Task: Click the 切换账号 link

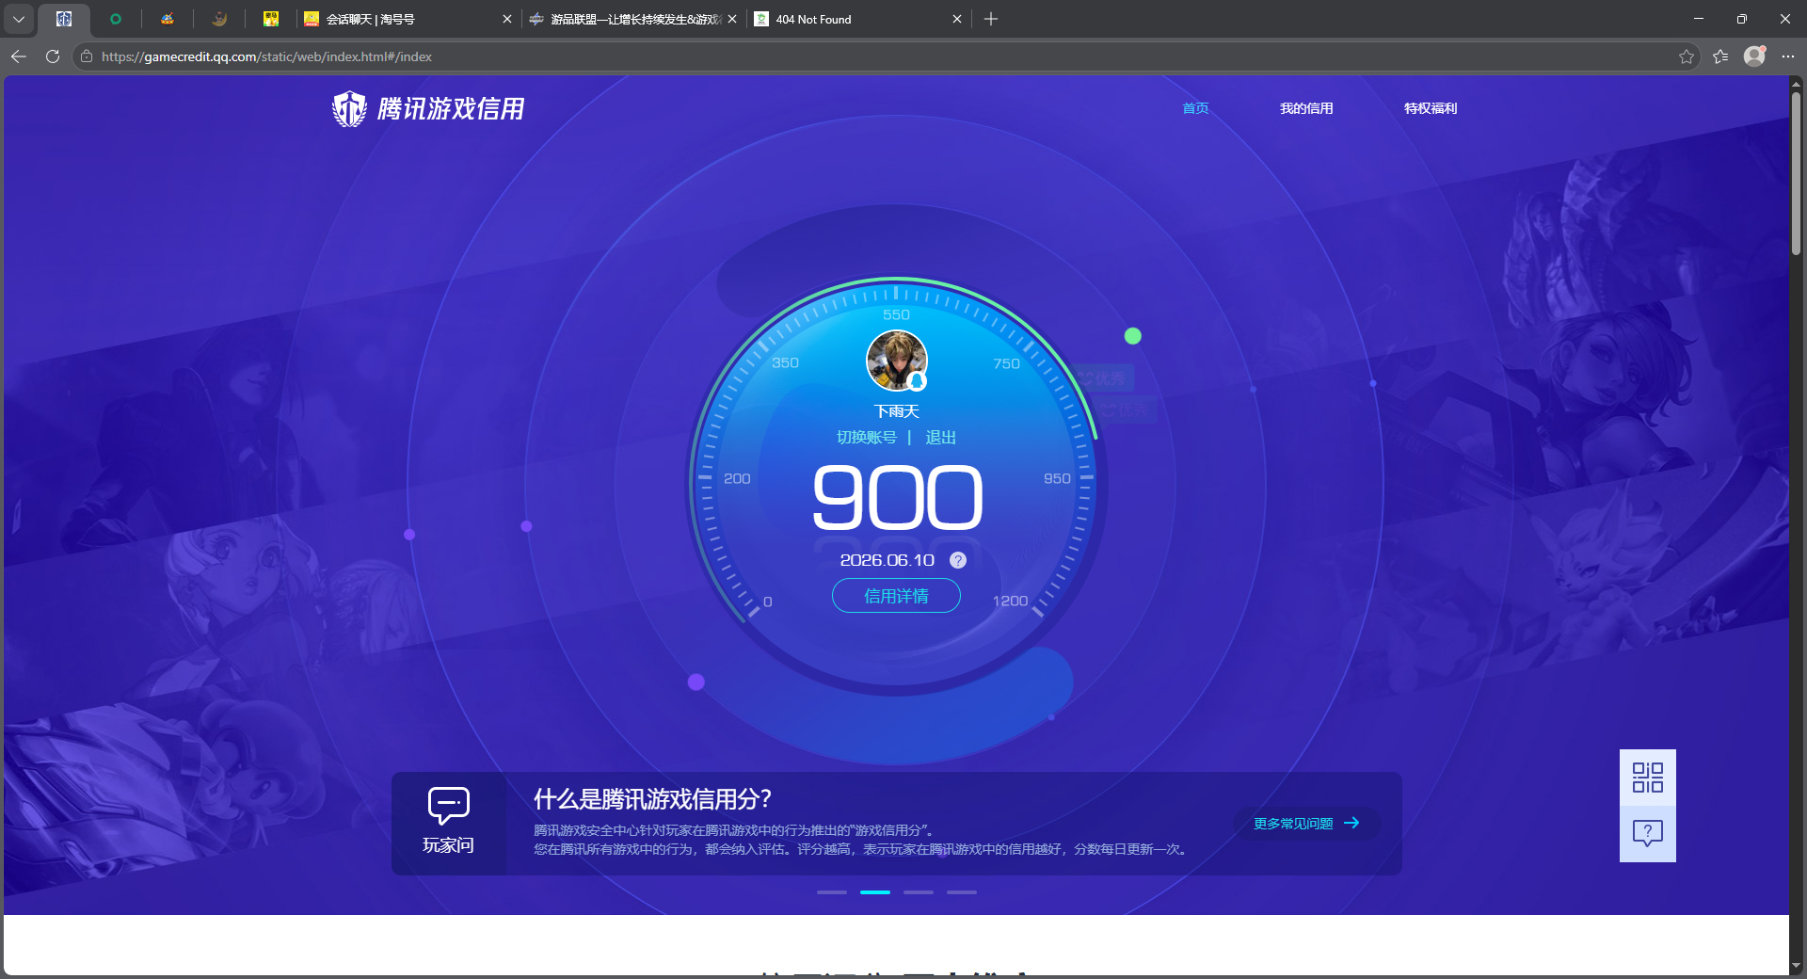Action: (x=867, y=438)
